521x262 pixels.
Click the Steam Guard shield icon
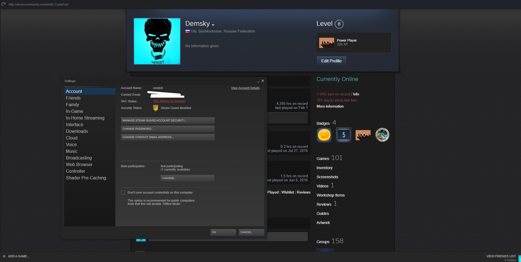(x=156, y=108)
